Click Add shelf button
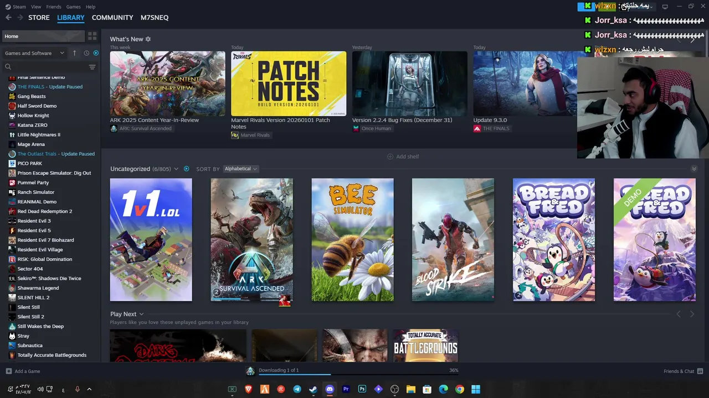Viewport: 709px width, 398px height. pos(403,156)
